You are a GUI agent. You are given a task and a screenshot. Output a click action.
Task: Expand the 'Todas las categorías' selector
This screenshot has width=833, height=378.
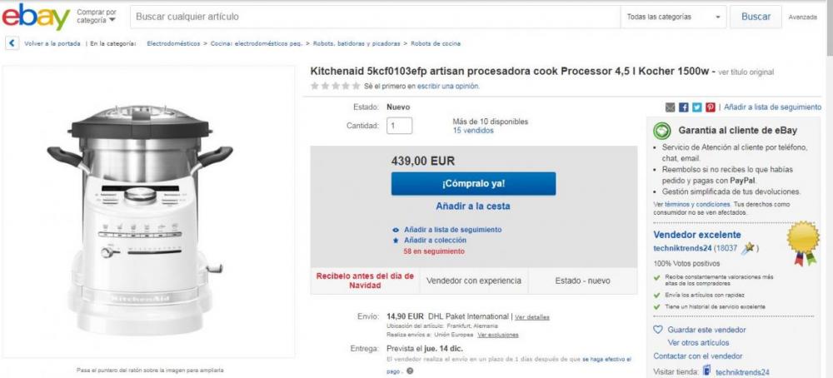pyautogui.click(x=675, y=17)
